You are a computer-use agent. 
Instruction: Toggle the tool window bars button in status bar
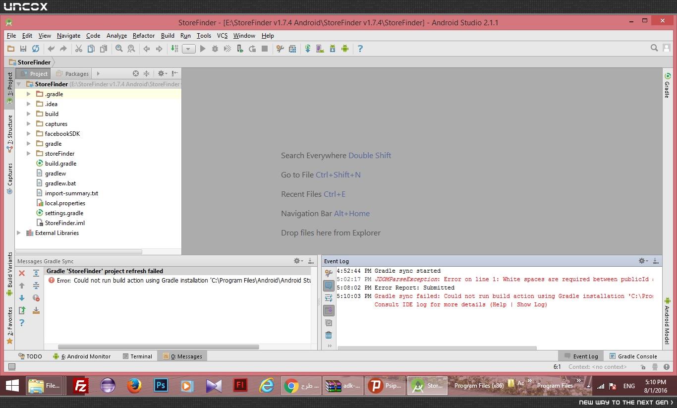12,367
